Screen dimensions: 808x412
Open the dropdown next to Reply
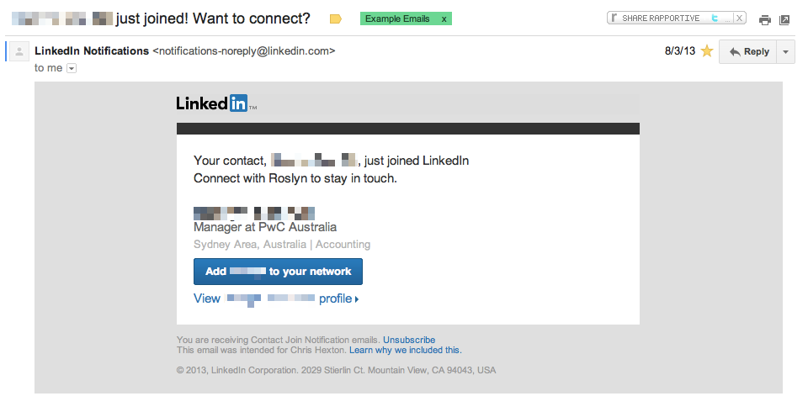coord(785,51)
